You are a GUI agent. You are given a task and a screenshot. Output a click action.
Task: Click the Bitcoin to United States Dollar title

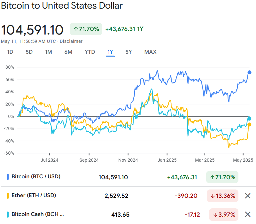(x=62, y=5)
